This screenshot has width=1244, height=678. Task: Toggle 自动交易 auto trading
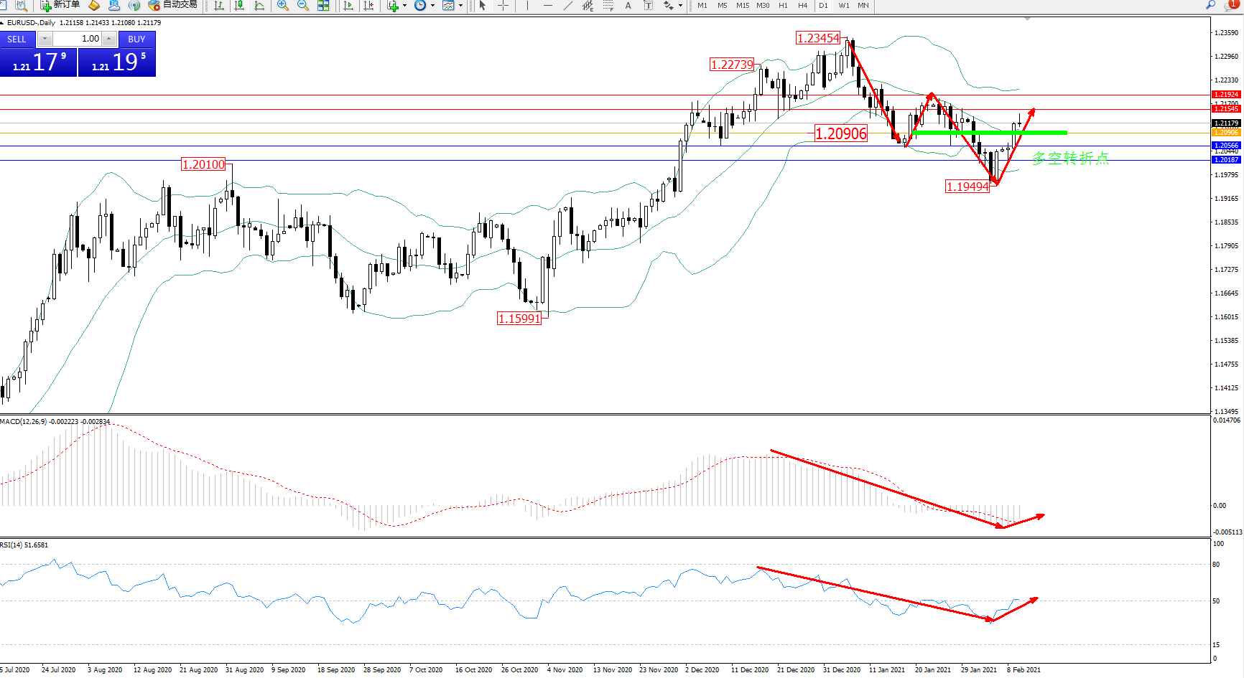[172, 5]
